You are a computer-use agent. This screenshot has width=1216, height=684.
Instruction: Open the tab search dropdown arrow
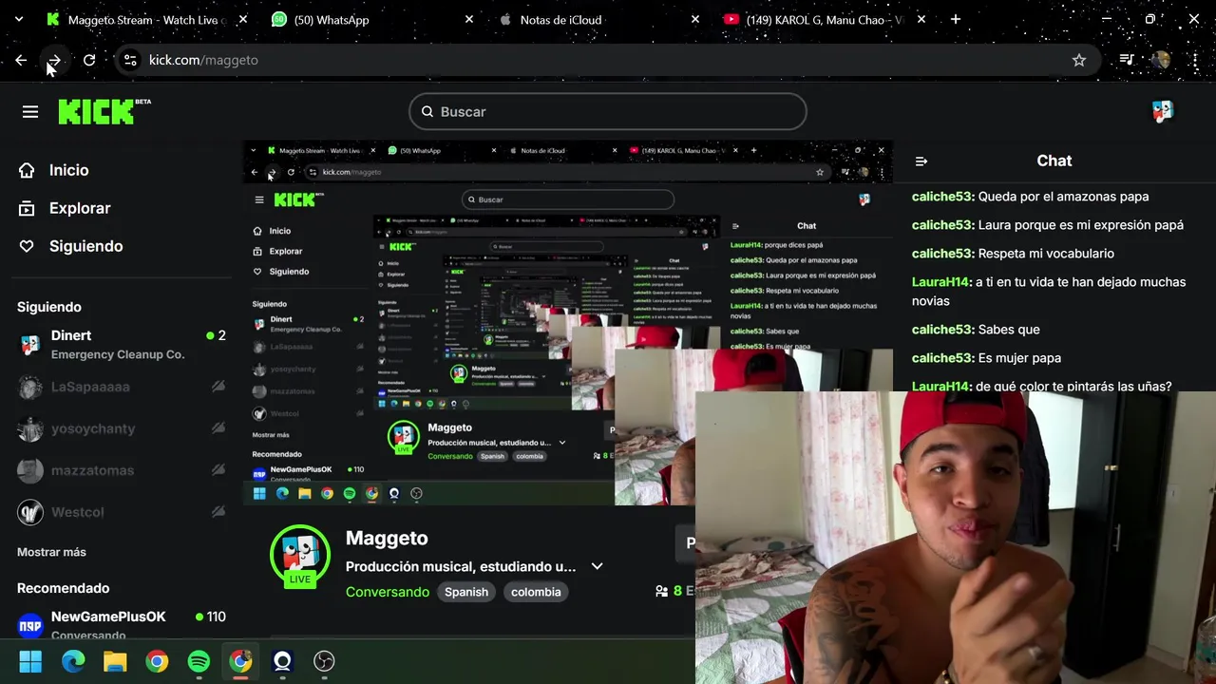point(21,19)
